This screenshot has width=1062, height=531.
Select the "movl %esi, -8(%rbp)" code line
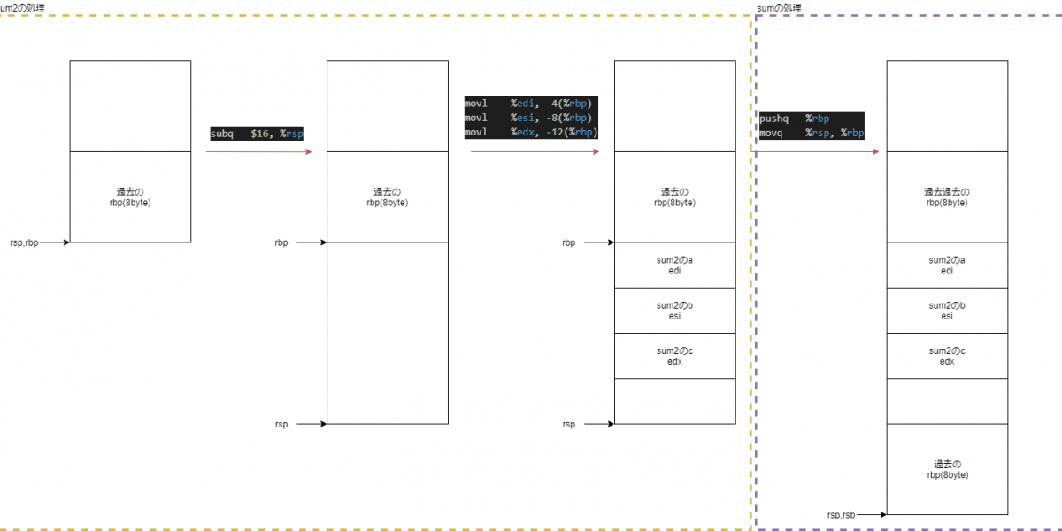pos(530,118)
